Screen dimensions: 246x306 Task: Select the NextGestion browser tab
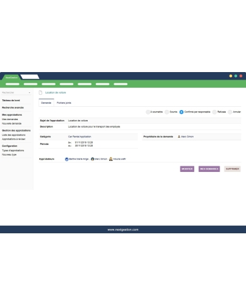point(11,77)
